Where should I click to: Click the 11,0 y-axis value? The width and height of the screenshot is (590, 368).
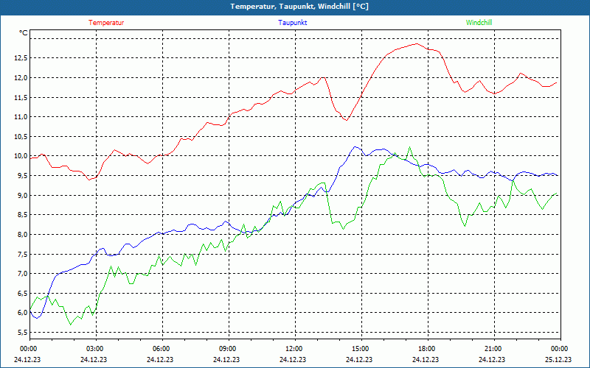click(21, 117)
